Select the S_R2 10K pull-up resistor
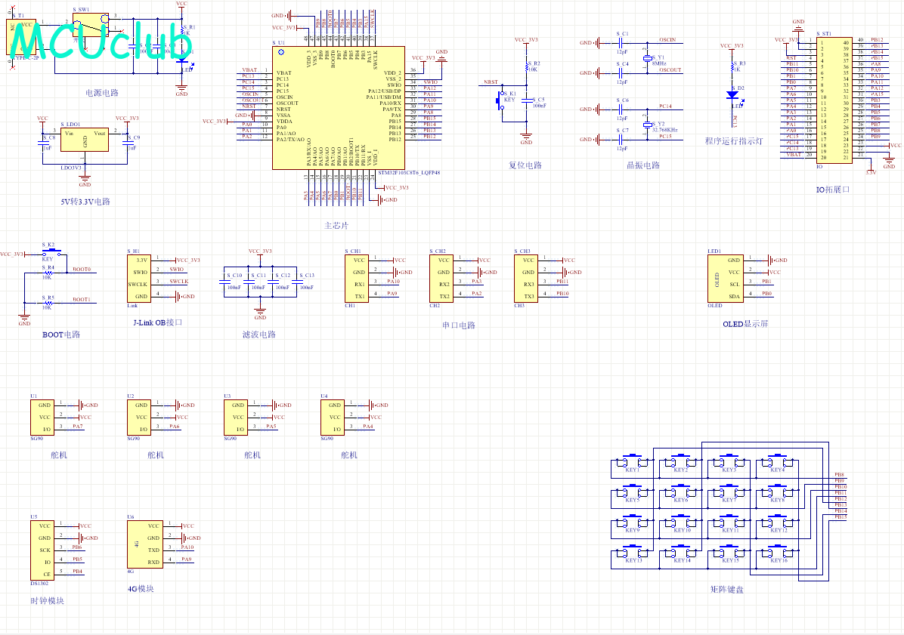Image resolution: width=904 pixels, height=635 pixels. click(526, 66)
